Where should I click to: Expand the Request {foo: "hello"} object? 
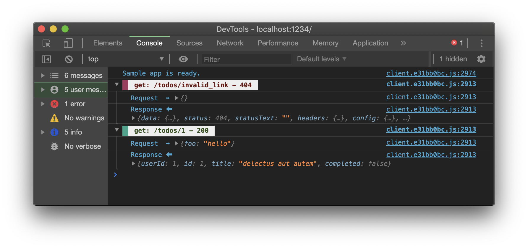(176, 143)
